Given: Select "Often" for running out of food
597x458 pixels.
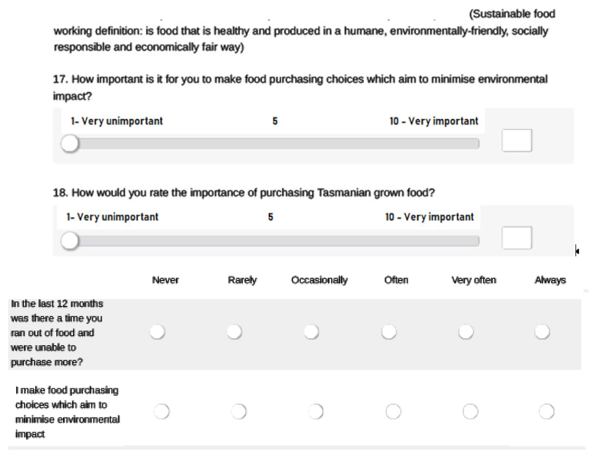Looking at the screenshot, I should click(388, 331).
